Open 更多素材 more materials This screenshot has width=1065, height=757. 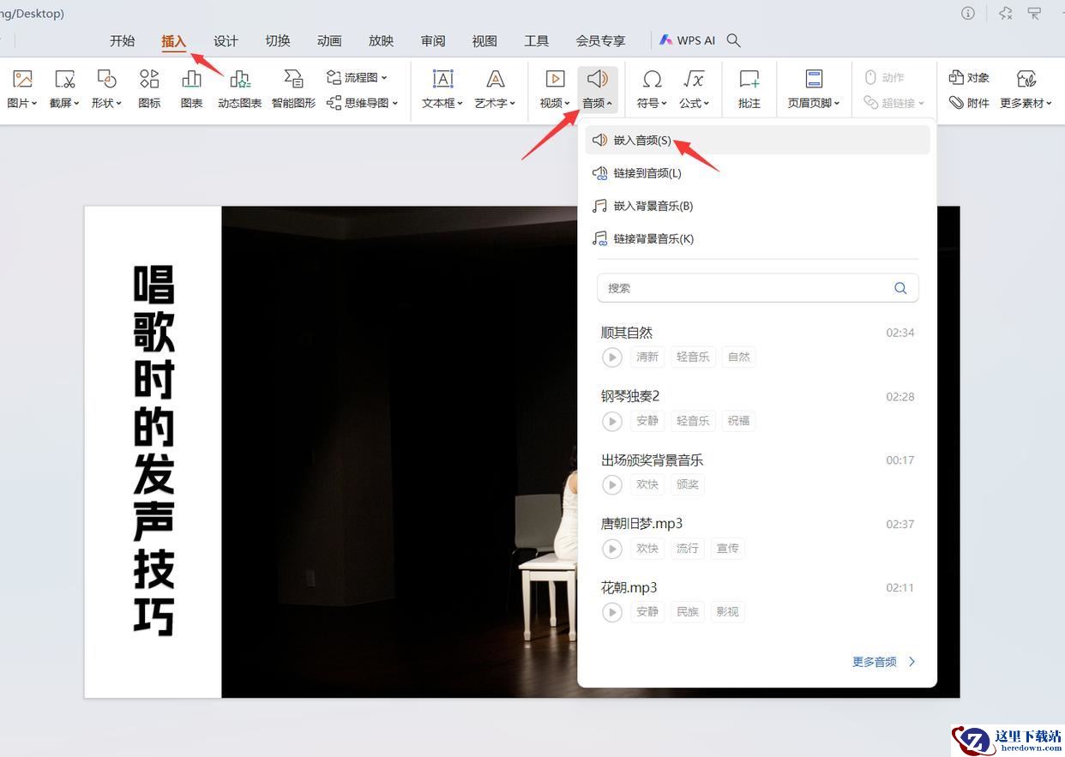[1026, 89]
